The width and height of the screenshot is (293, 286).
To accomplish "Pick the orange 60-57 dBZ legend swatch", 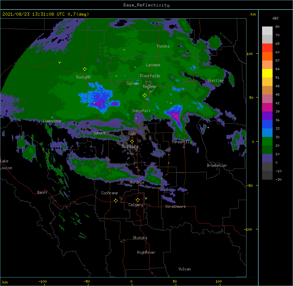I will coord(267,56).
